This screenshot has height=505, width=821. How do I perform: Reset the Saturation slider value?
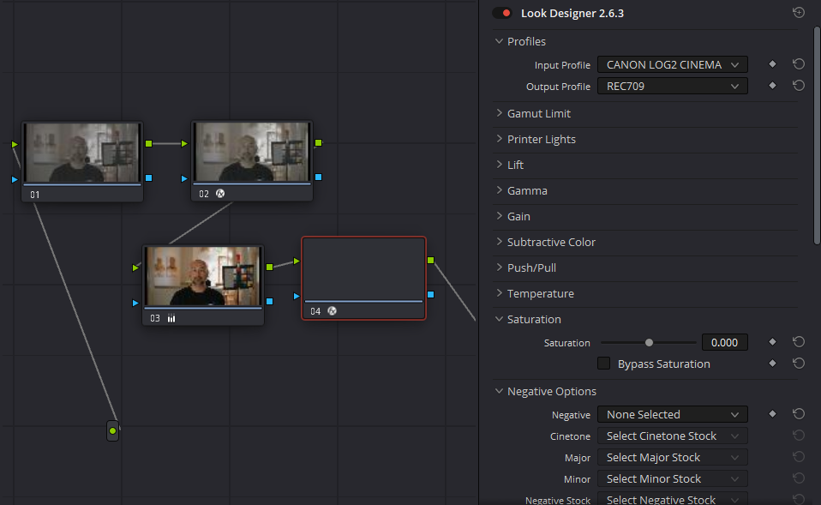(799, 341)
